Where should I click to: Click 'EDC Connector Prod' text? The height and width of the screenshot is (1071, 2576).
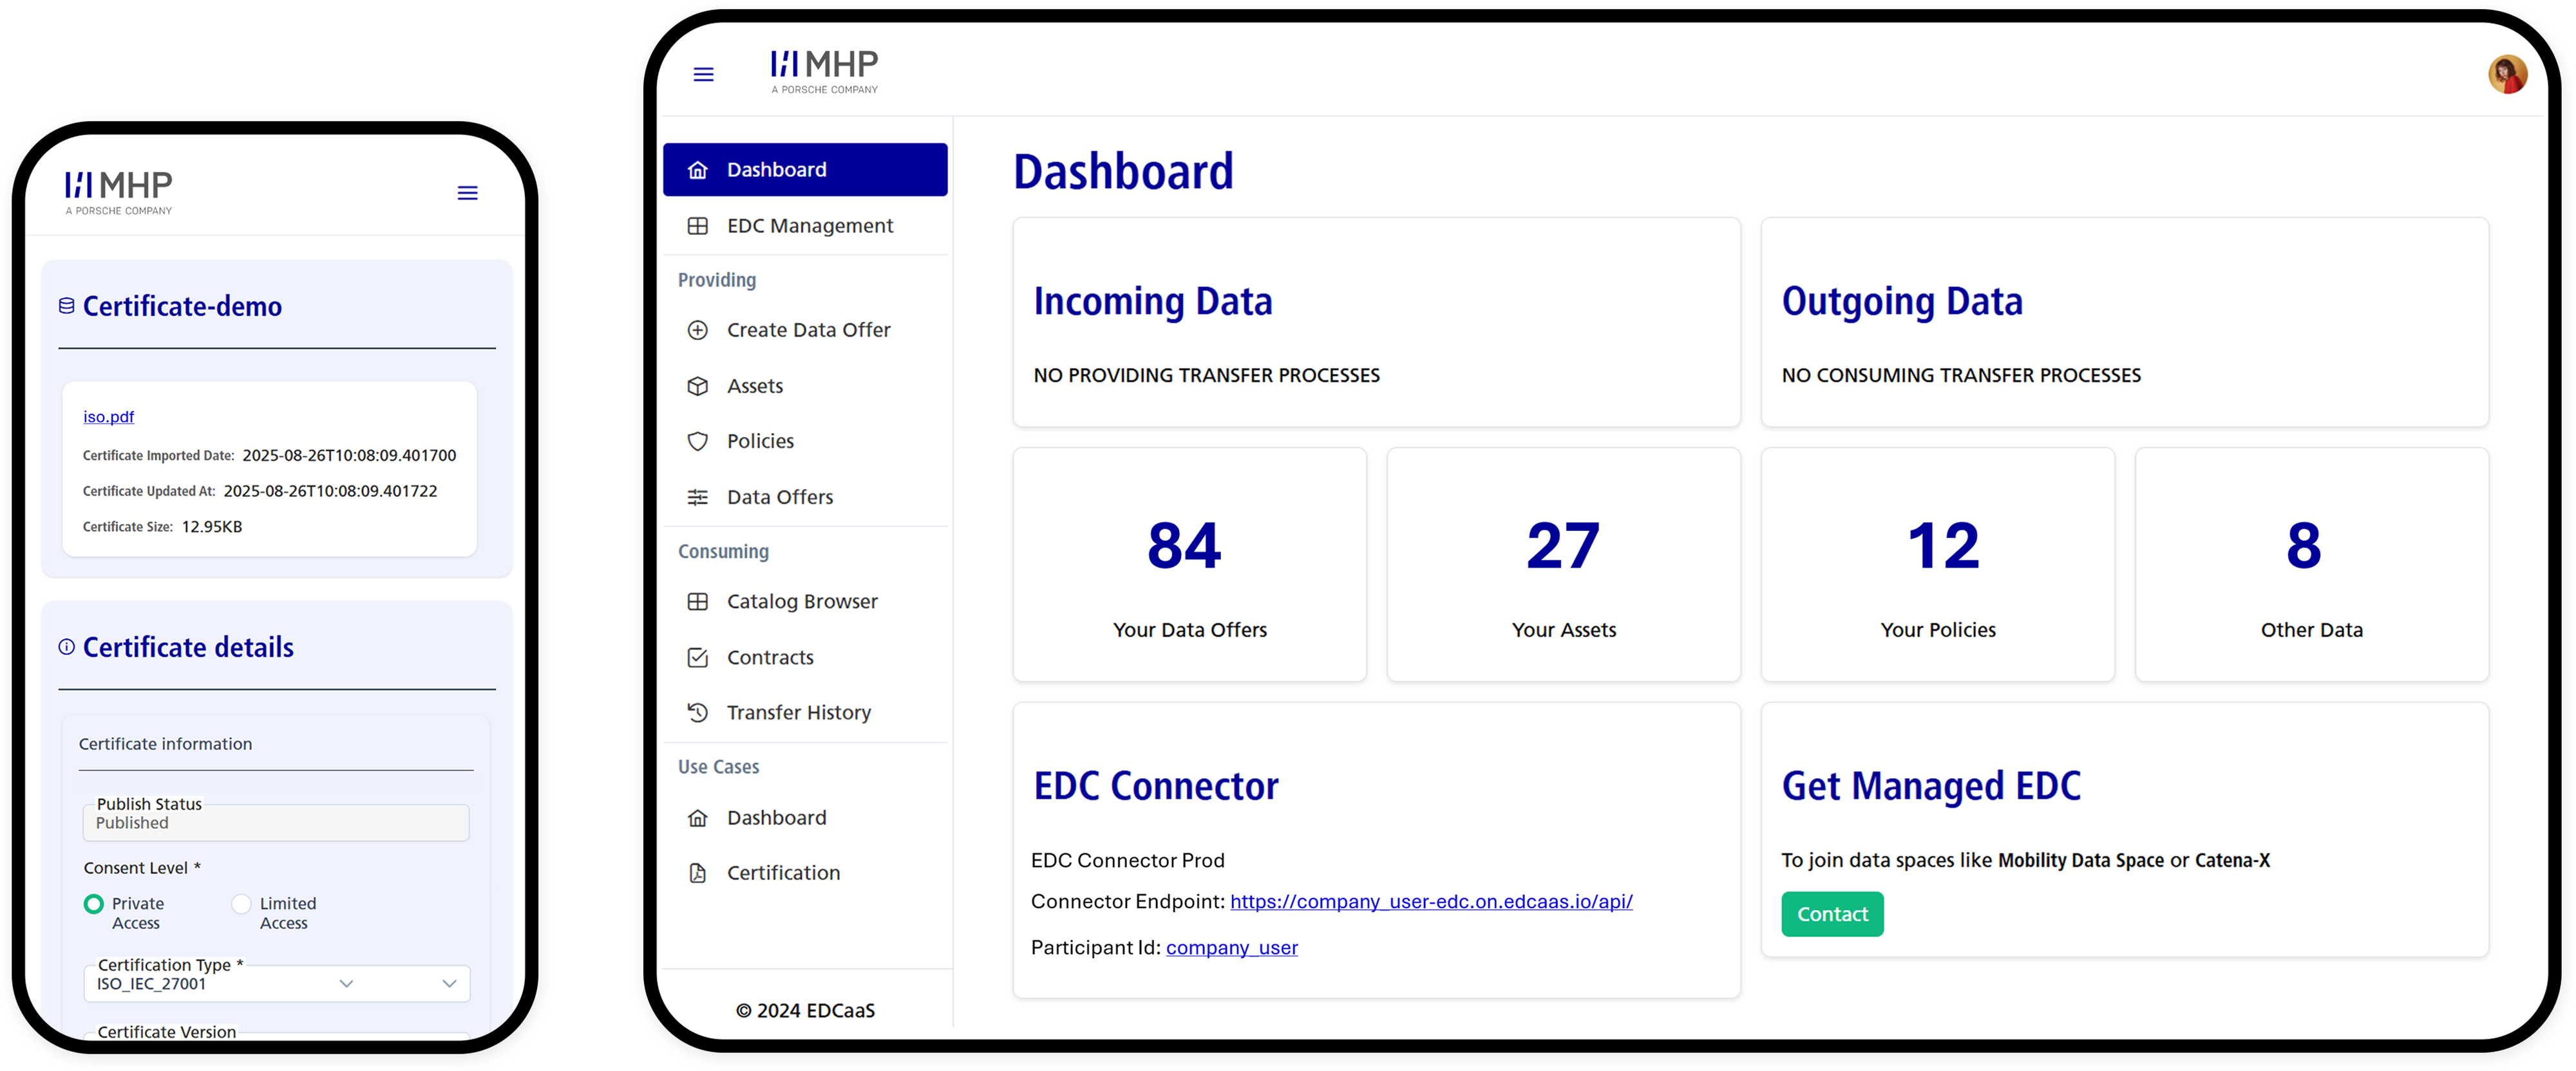(x=1127, y=860)
